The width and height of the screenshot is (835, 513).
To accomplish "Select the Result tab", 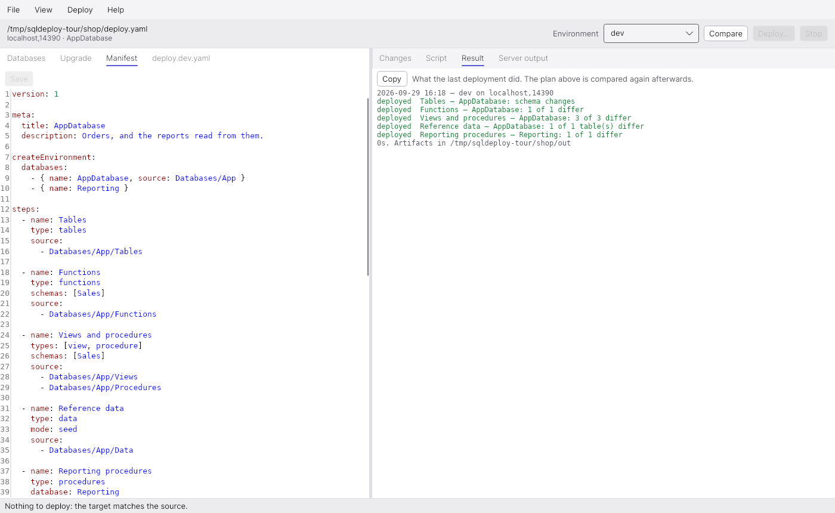I will 472,58.
